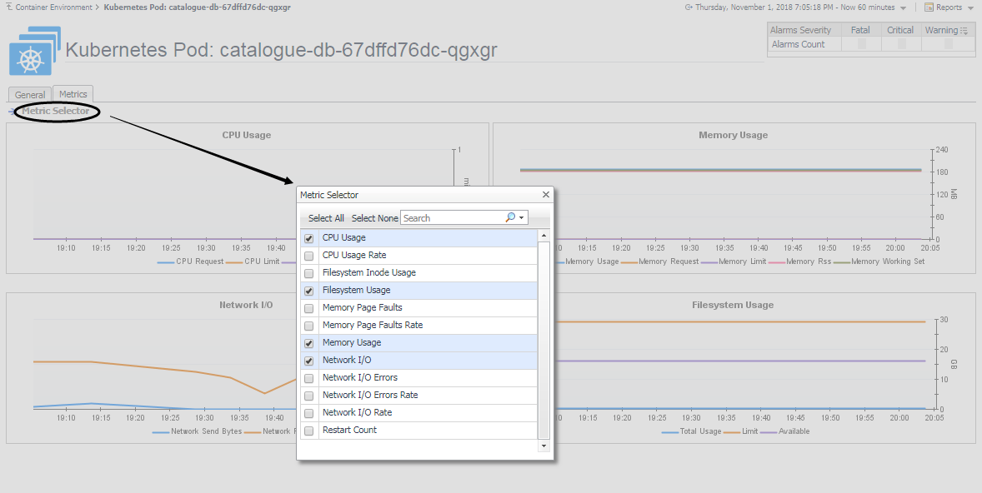Click the list scrollbar up arrow
The image size is (982, 493).
[544, 236]
